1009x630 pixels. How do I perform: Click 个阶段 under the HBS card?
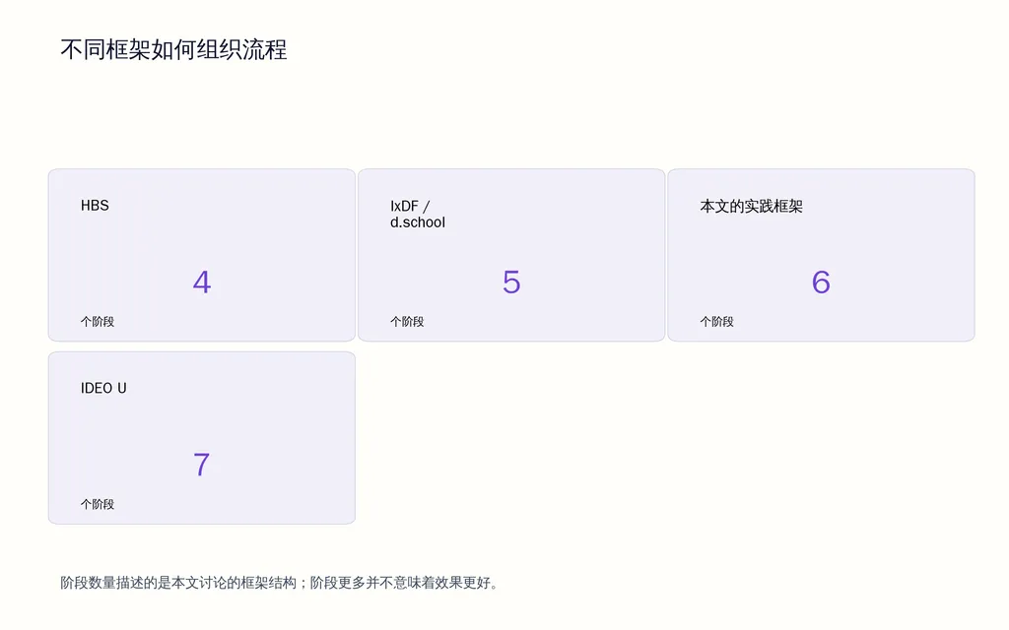[98, 322]
